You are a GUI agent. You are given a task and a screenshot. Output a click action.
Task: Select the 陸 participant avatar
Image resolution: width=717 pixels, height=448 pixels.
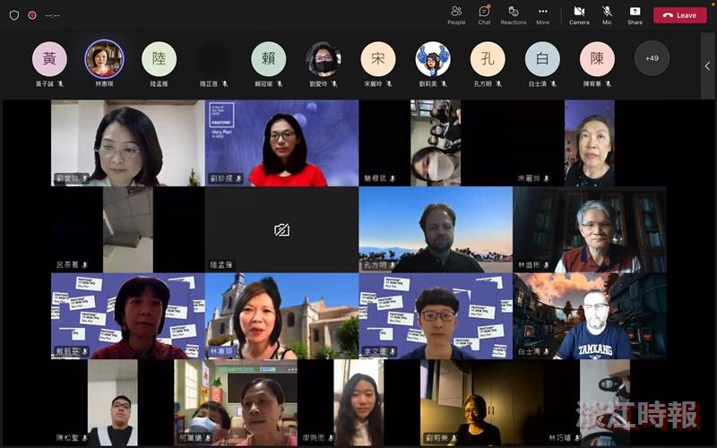pyautogui.click(x=159, y=58)
